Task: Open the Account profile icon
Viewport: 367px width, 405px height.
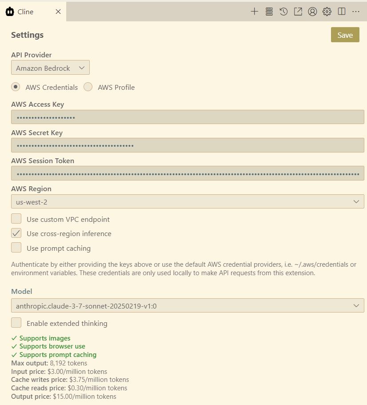Action: pos(312,12)
